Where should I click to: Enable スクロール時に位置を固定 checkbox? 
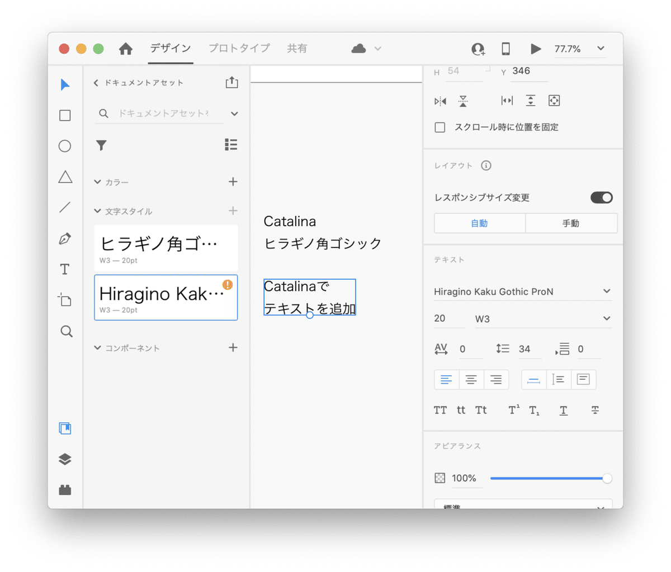[x=440, y=127]
